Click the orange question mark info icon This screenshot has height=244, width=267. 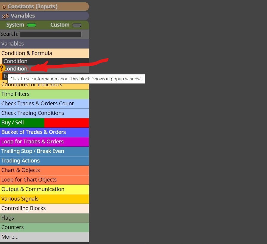coord(2,68)
